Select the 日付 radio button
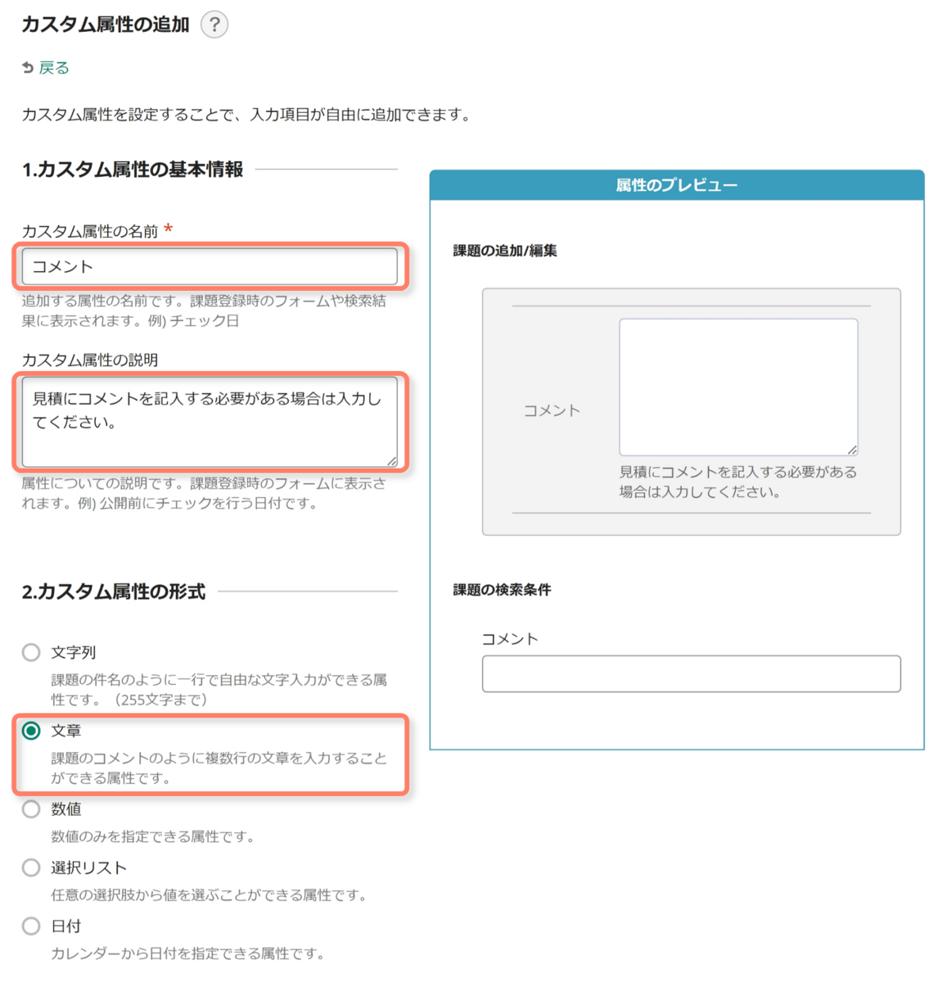This screenshot has height=983, width=933. pos(31,926)
